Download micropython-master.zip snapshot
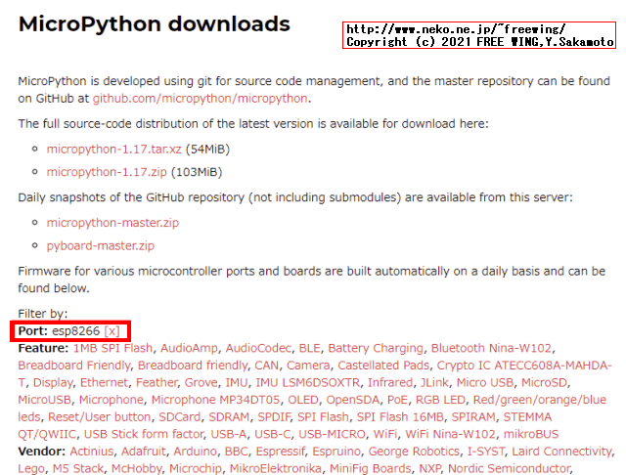 coord(112,223)
